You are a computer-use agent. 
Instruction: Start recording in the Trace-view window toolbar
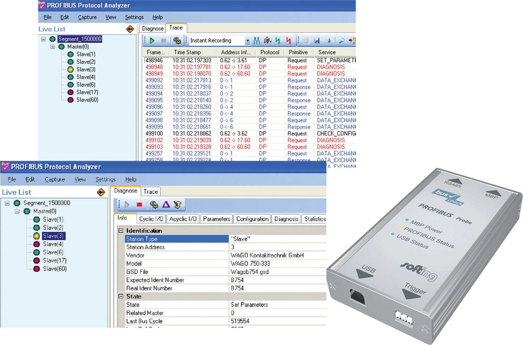152,41
